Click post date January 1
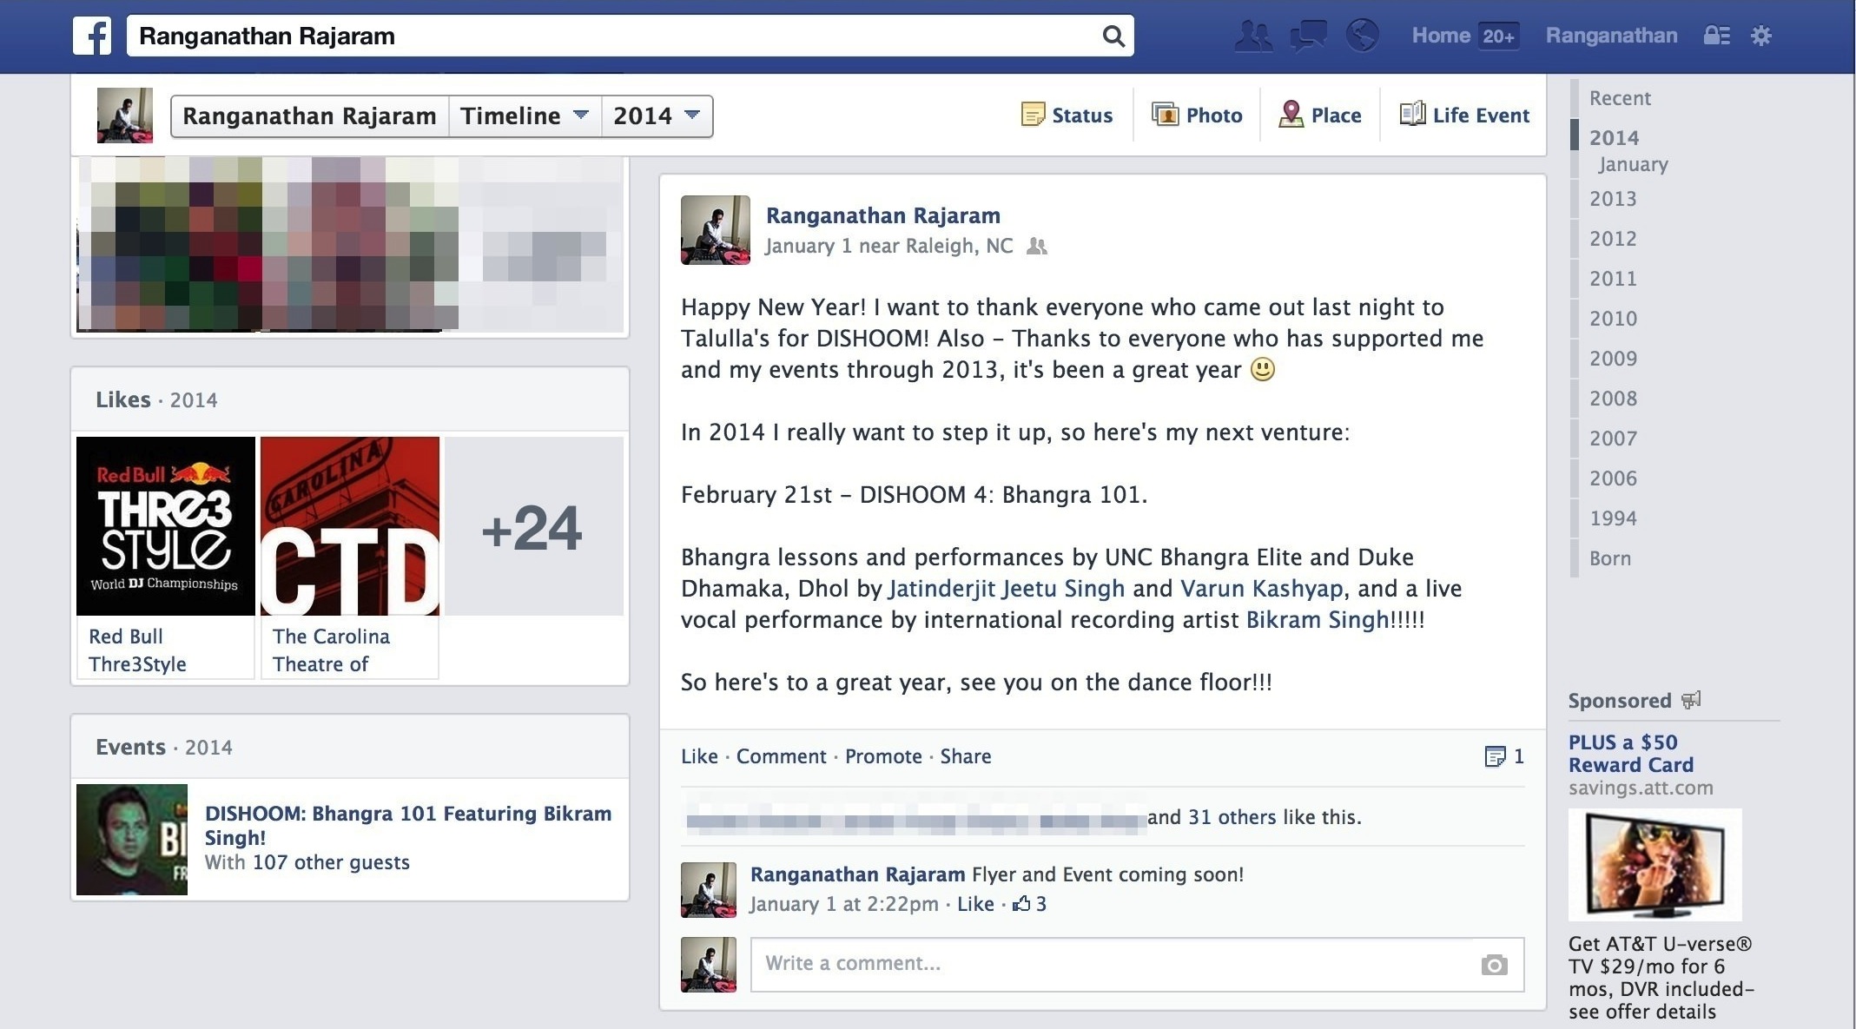Viewport: 1856px width, 1029px height. click(x=809, y=247)
